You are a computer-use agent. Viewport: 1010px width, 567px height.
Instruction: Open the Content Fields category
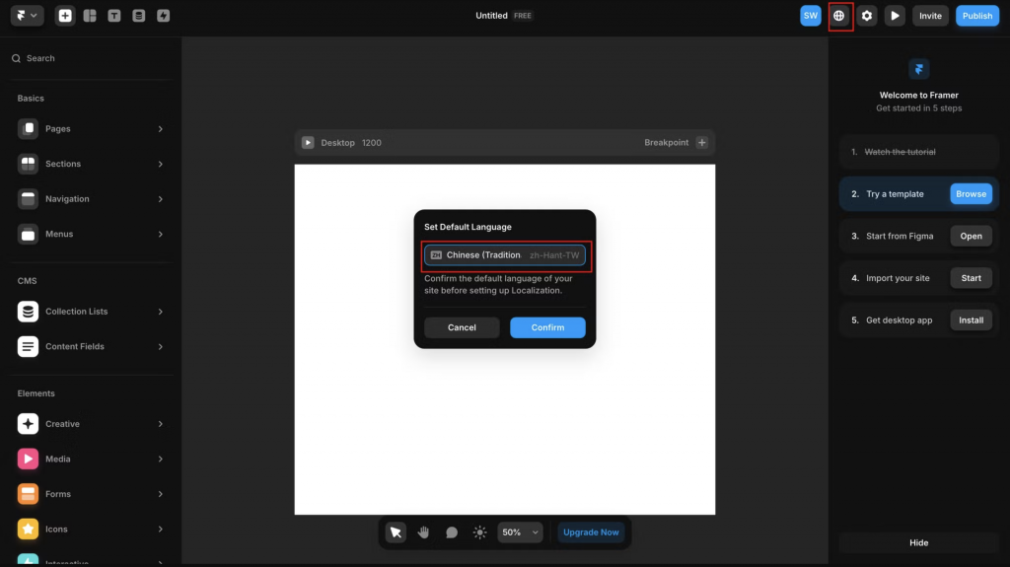click(x=91, y=347)
